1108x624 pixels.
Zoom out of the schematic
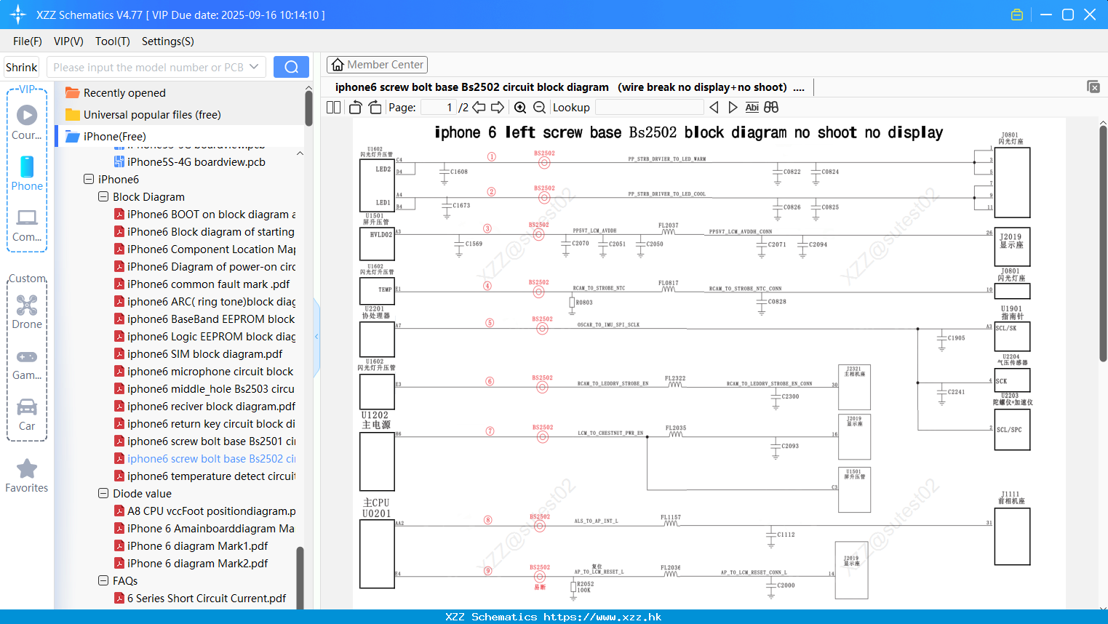(539, 108)
